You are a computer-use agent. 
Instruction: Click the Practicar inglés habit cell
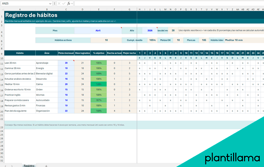tap(20, 95)
